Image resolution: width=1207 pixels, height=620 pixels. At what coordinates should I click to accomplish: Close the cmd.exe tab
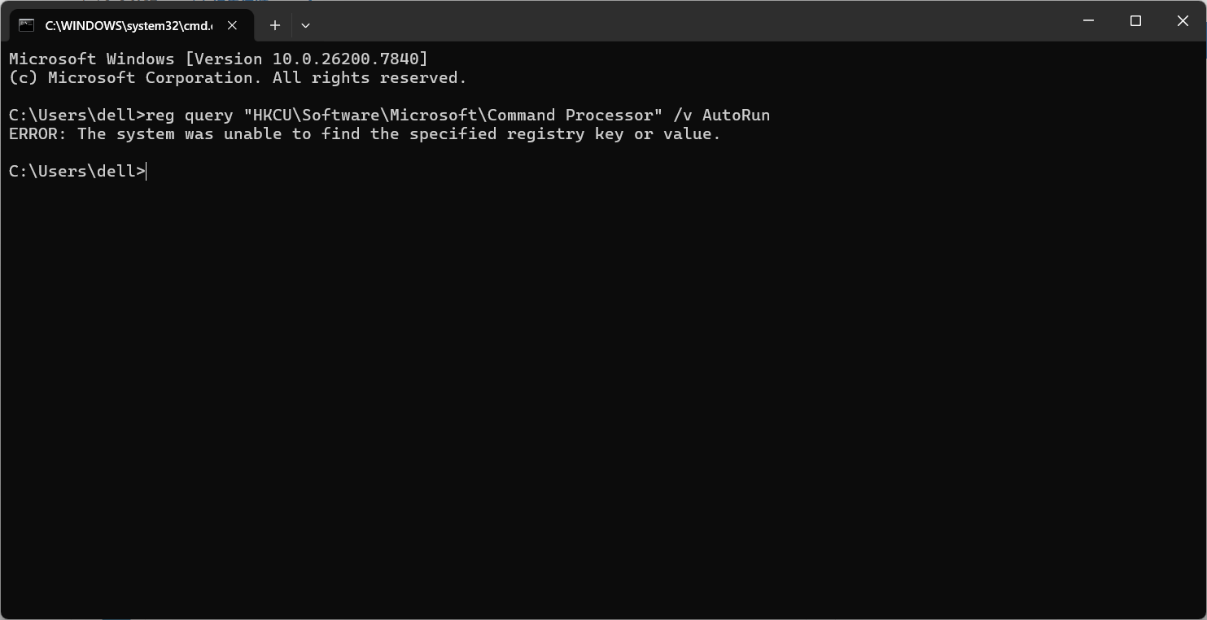(x=232, y=25)
